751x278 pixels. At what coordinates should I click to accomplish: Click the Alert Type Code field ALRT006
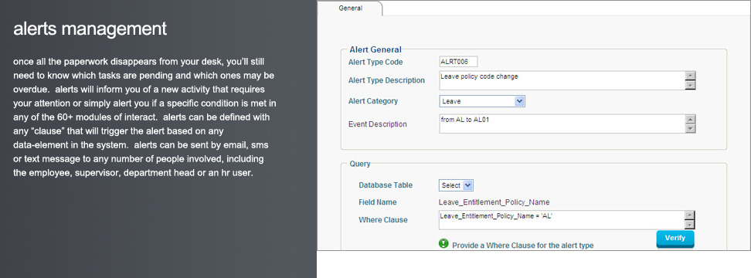pos(458,62)
